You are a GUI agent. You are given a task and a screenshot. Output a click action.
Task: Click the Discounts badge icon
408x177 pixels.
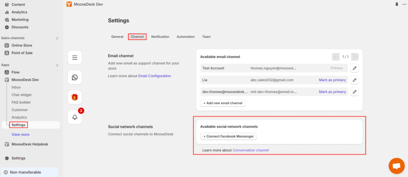point(7,27)
